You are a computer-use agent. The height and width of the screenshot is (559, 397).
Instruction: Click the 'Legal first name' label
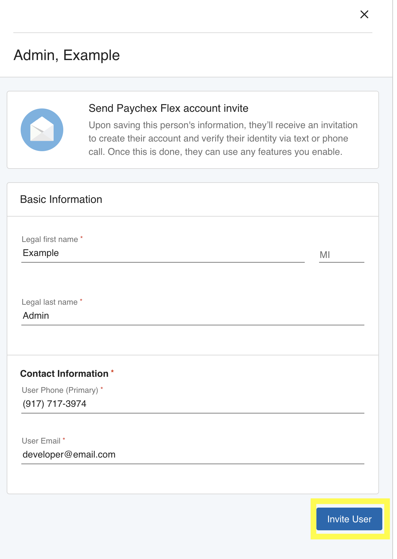[50, 239]
